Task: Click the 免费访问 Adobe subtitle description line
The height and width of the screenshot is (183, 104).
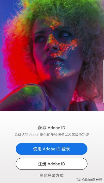Action: 52,135
